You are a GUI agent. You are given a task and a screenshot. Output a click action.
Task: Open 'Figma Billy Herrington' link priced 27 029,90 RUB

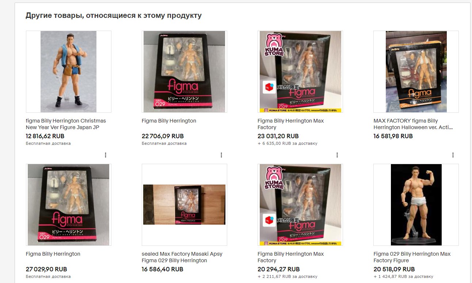tap(53, 254)
